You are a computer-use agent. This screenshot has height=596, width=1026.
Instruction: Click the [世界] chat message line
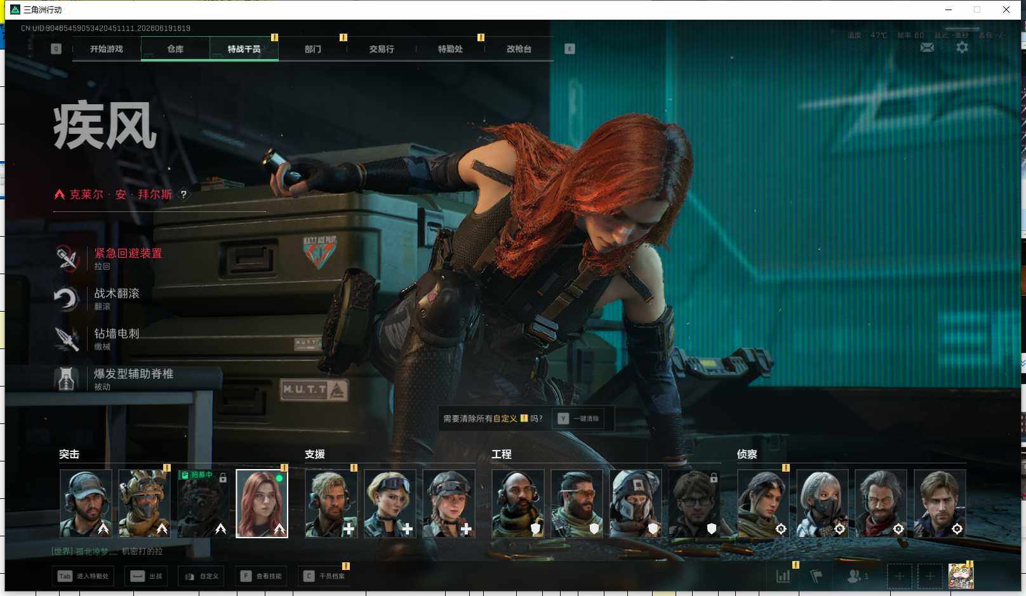(x=107, y=552)
